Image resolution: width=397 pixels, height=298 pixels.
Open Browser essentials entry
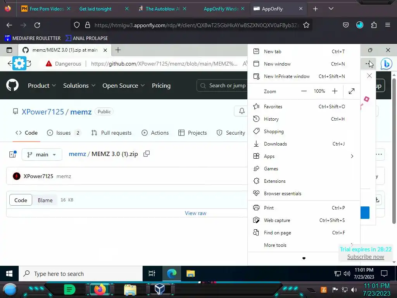tap(304, 194)
